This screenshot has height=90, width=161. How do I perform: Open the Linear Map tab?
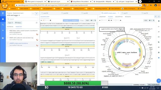(102, 17)
